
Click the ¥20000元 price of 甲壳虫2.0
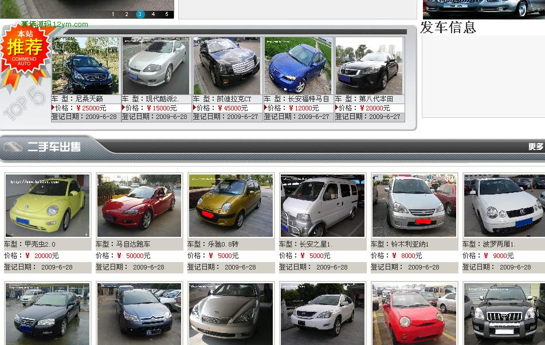pyautogui.click(x=42, y=256)
